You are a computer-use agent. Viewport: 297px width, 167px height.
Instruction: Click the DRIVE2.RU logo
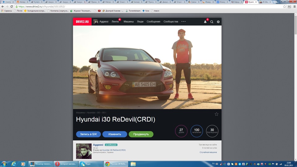(x=82, y=22)
